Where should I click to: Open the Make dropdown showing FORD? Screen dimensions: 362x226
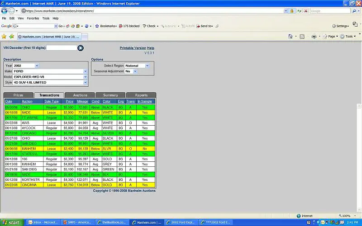85,71
